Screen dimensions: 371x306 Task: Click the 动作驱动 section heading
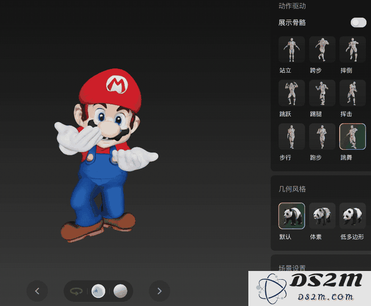pyautogui.click(x=292, y=6)
